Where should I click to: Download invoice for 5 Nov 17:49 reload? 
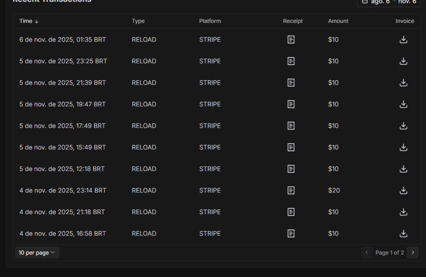click(x=404, y=126)
